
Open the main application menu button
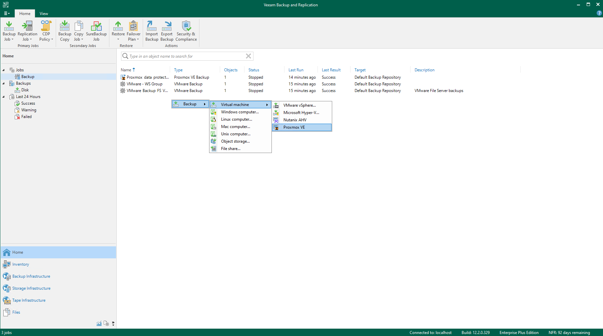click(x=7, y=14)
